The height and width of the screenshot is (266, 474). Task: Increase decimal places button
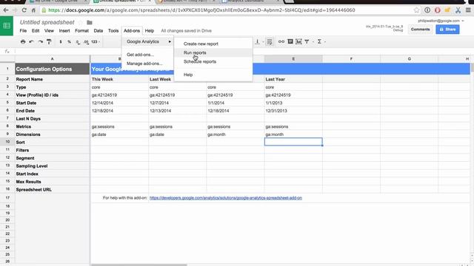(87, 42)
